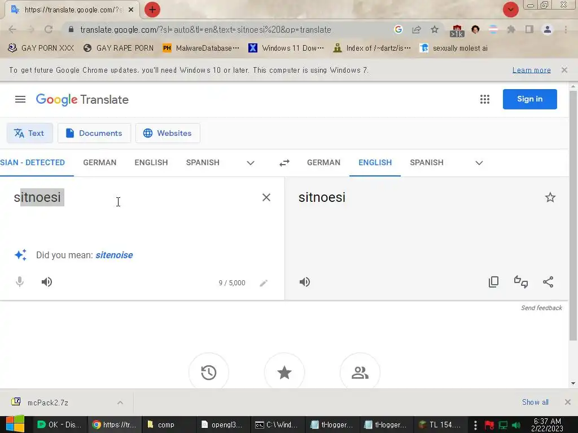Open the Google apps grid

(x=485, y=99)
